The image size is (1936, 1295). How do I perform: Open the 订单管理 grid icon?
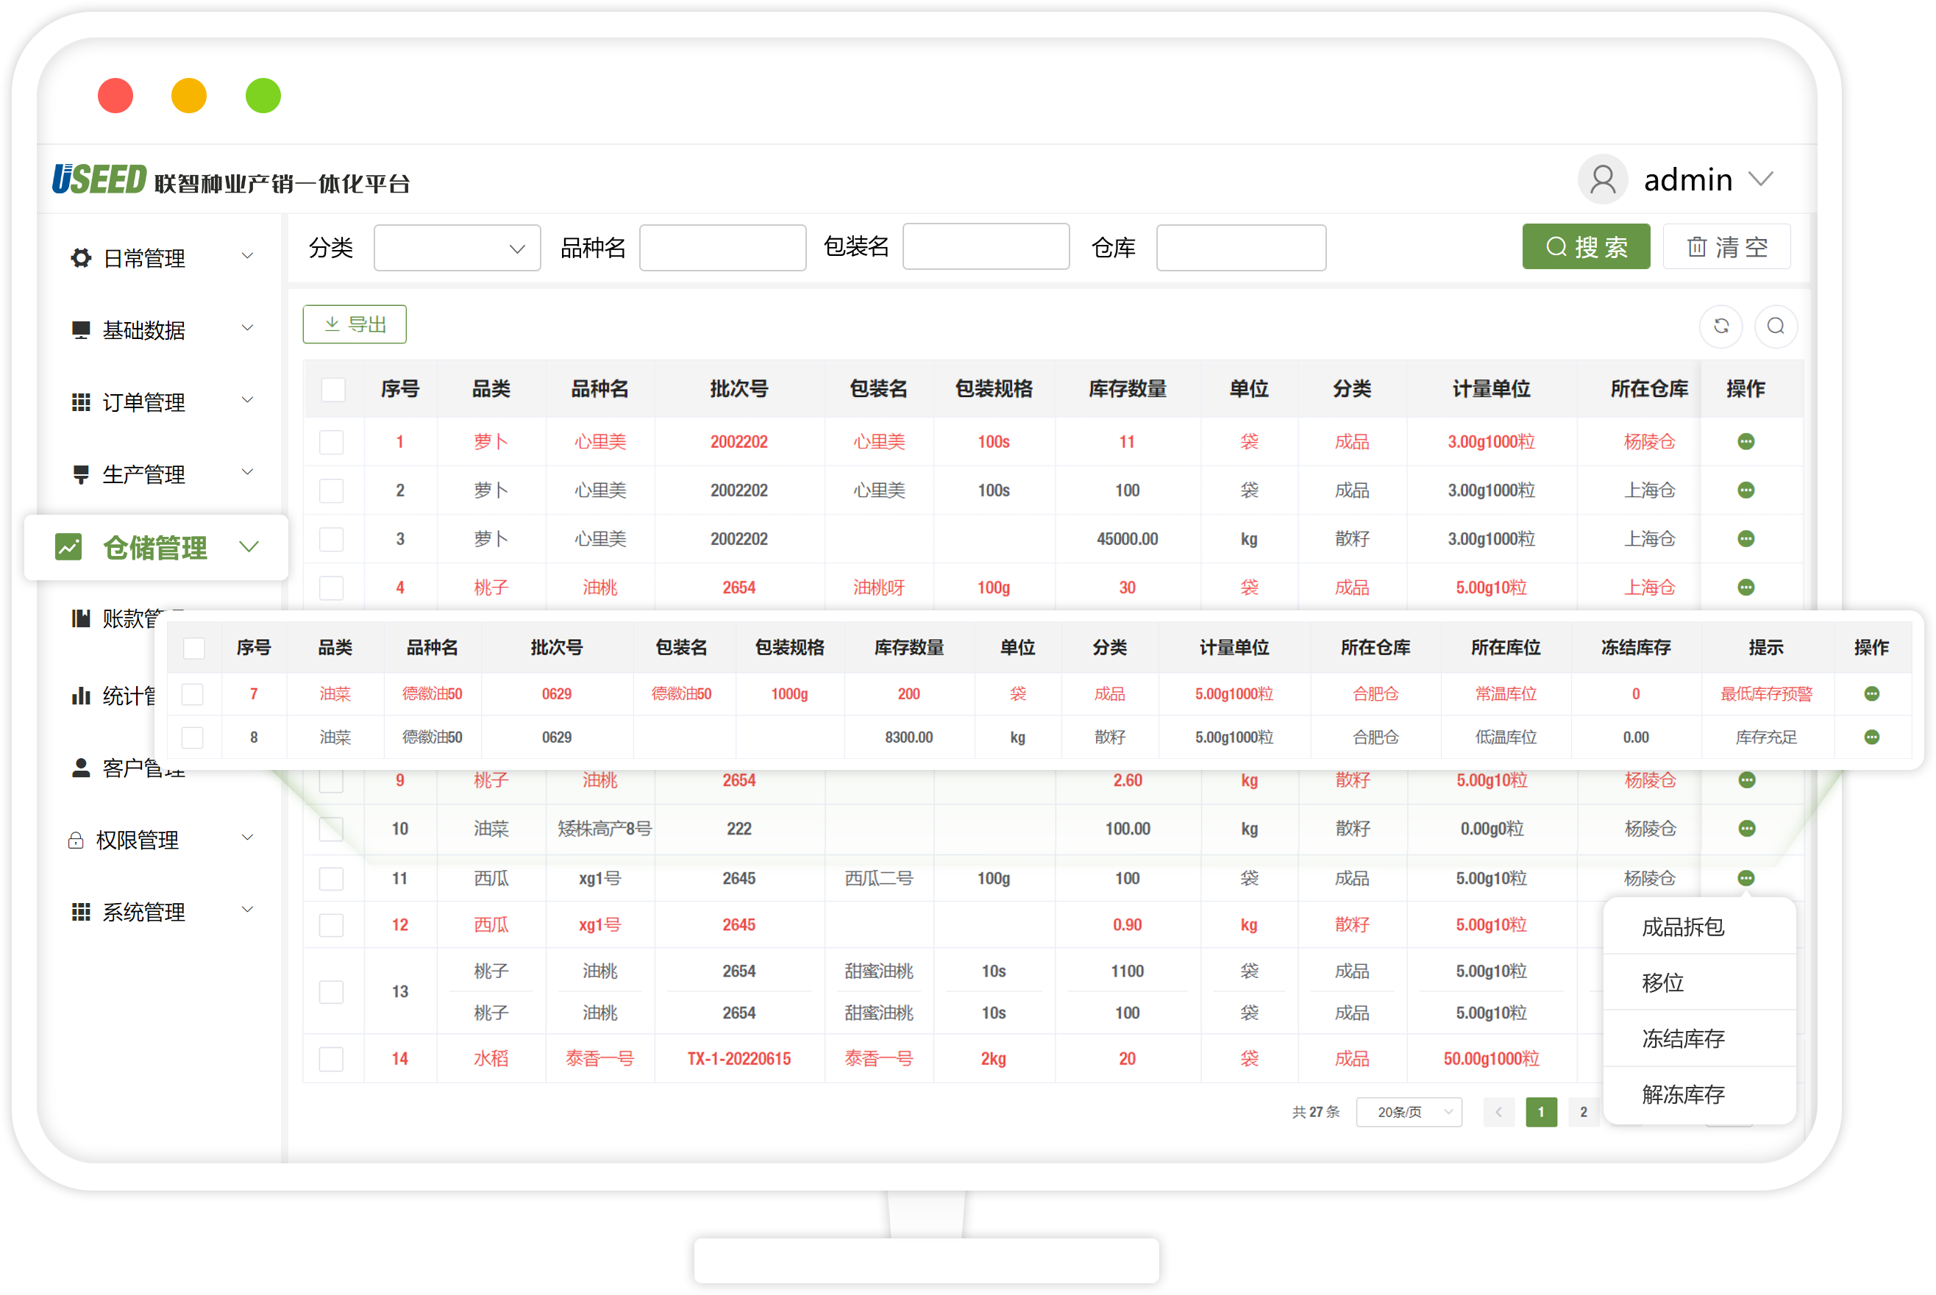pyautogui.click(x=80, y=402)
